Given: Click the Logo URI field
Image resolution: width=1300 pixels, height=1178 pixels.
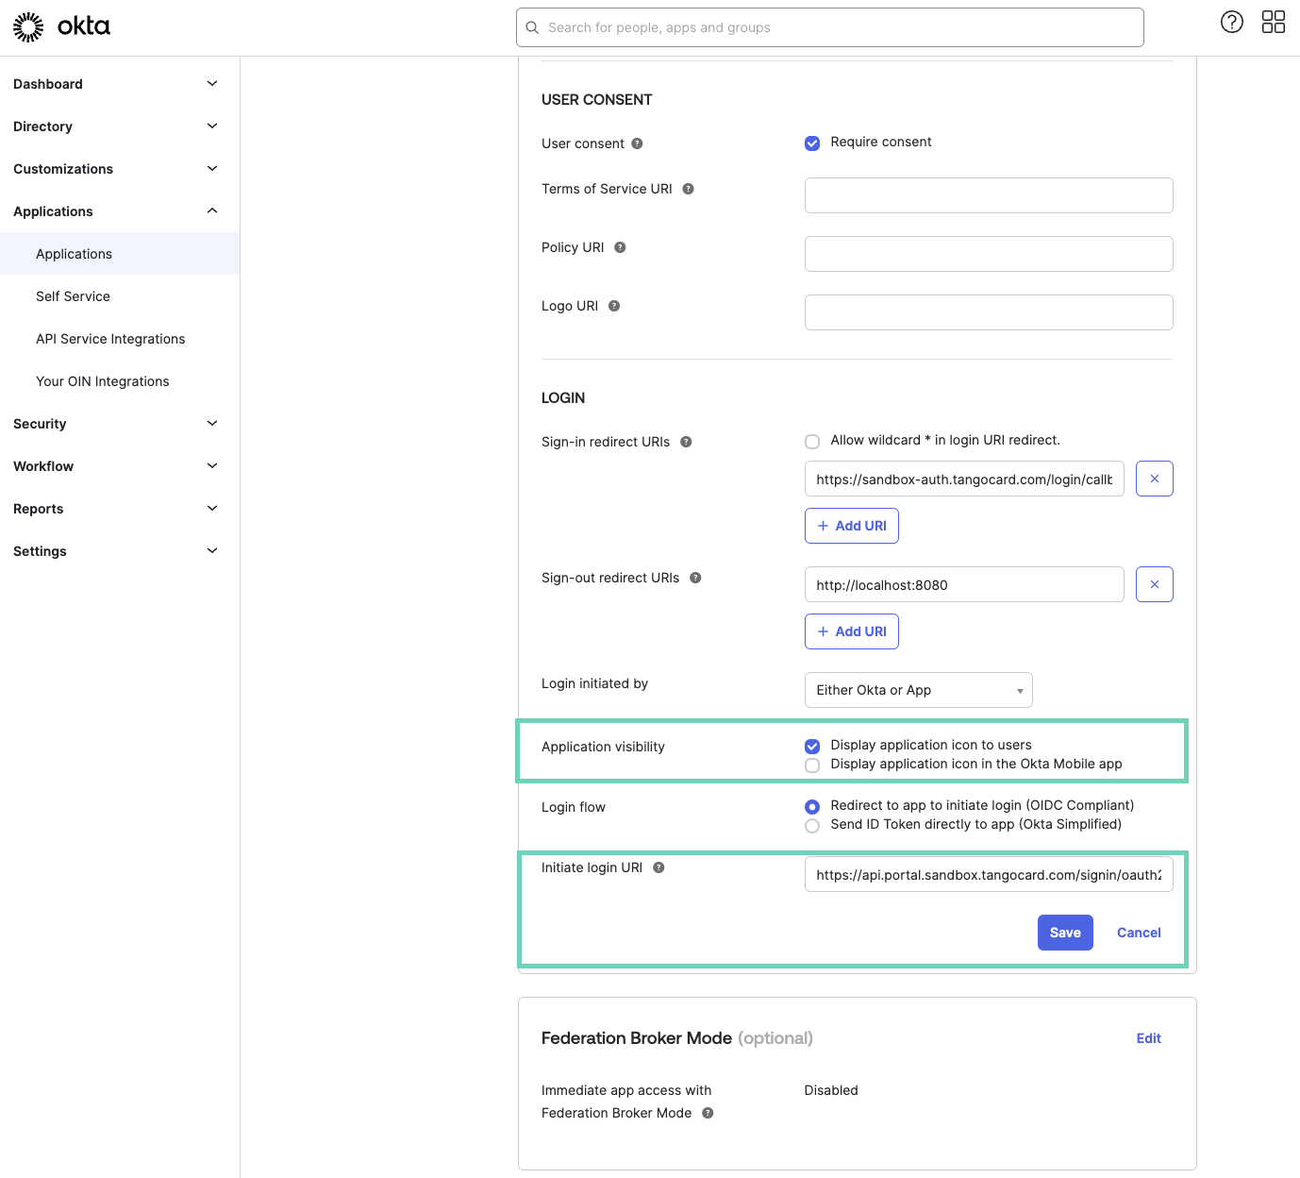Looking at the screenshot, I should [x=989, y=312].
